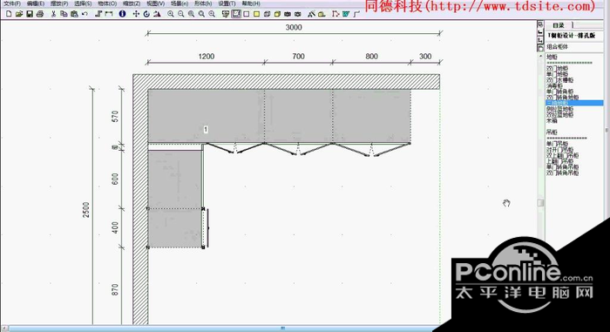Select 双门转角地柜 in catalog list
This screenshot has width=610, height=332.
[x=563, y=98]
